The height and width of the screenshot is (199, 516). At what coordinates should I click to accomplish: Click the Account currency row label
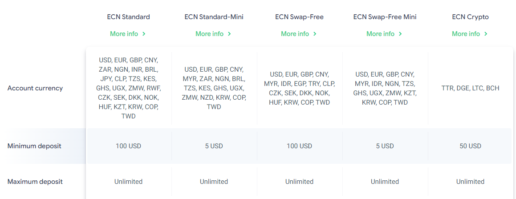35,88
